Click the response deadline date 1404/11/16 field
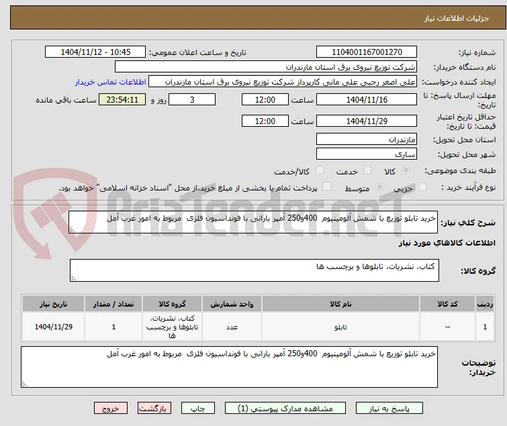 click(x=367, y=99)
